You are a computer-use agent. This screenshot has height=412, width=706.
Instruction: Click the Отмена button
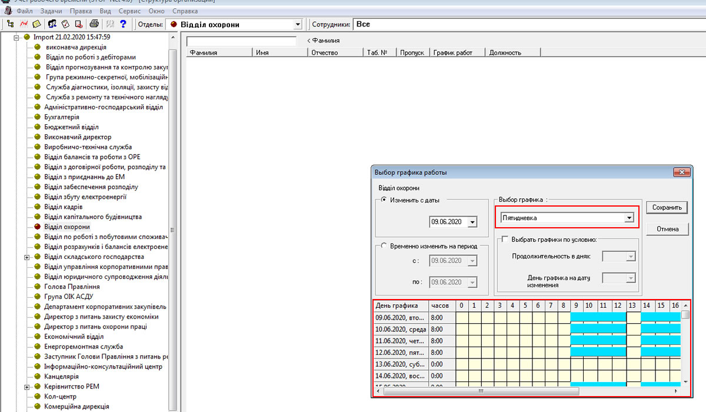[x=667, y=229]
